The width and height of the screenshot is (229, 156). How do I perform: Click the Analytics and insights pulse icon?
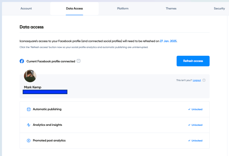(x=28, y=125)
